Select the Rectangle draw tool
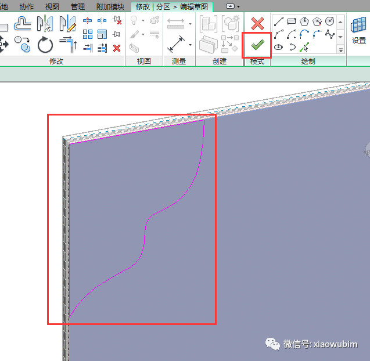The height and width of the screenshot is (361, 370). (292, 21)
